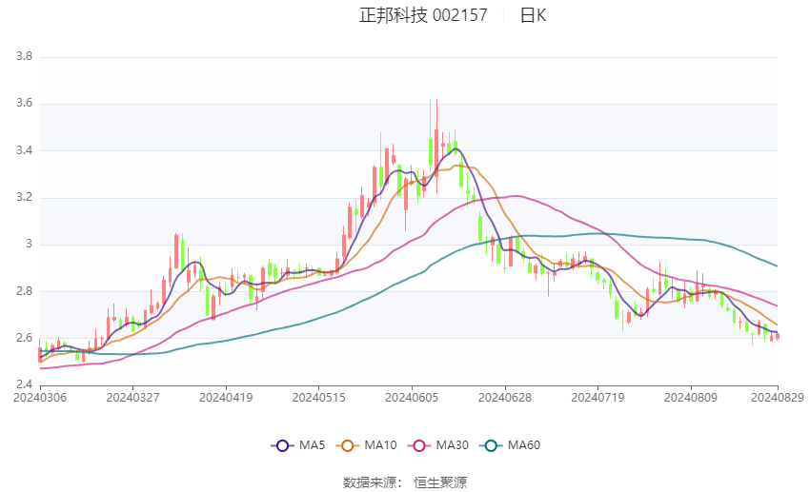Click the 2.8 price axis label
Image resolution: width=810 pixels, height=492 pixels.
24,291
